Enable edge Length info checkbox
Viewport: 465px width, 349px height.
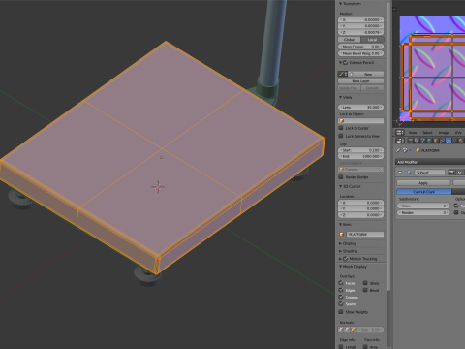tap(341, 347)
